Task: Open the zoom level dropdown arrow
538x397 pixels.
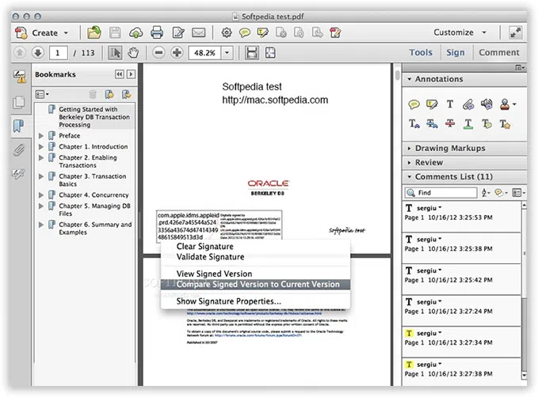Action: point(227,53)
